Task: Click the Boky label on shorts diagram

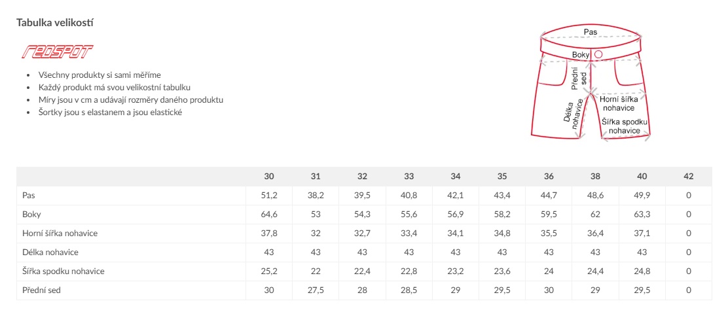Action: tap(580, 55)
